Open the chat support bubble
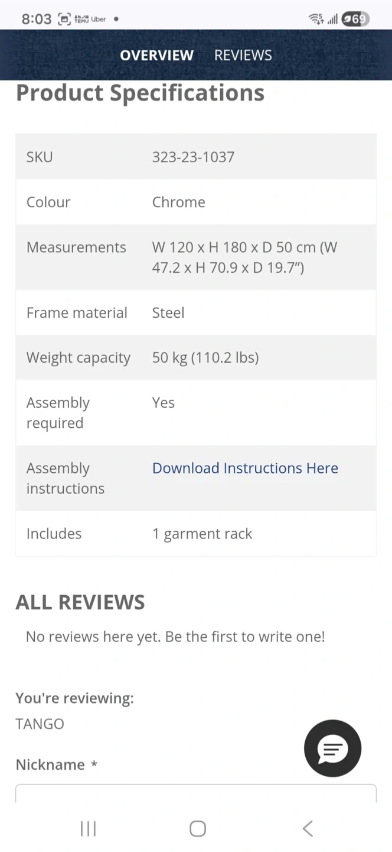The width and height of the screenshot is (392, 852). click(332, 748)
